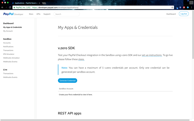Click the REST API apps heading
The height and width of the screenshot is (121, 194).
tap(70, 113)
